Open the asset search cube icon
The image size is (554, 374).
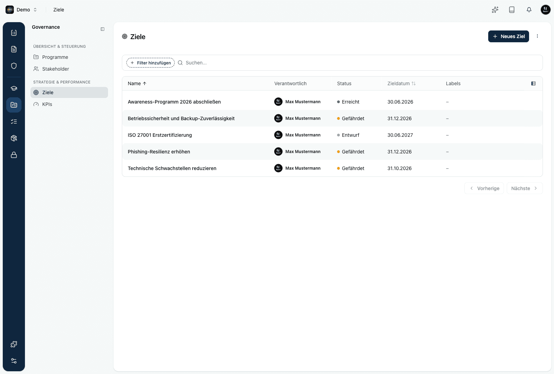coord(14,138)
